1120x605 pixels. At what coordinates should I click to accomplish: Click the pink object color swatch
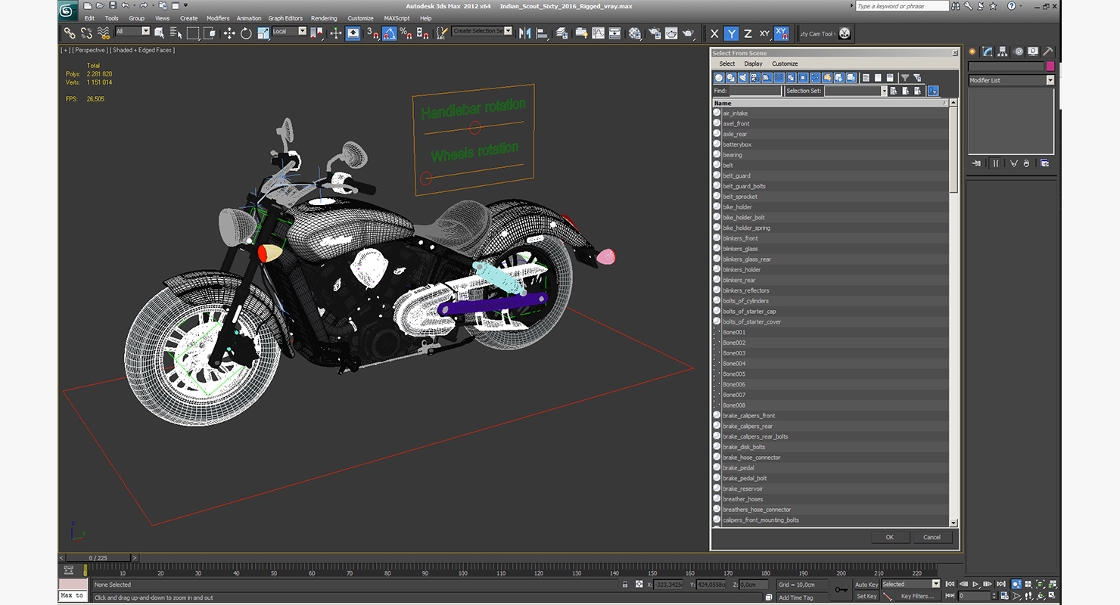pos(1050,67)
